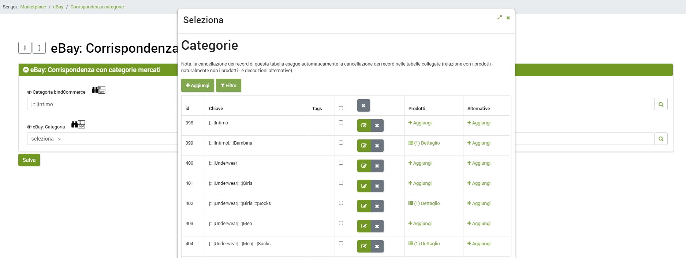Collapse eBay Corrispondenza con categorie mercati panel
The width and height of the screenshot is (686, 258).
point(26,70)
